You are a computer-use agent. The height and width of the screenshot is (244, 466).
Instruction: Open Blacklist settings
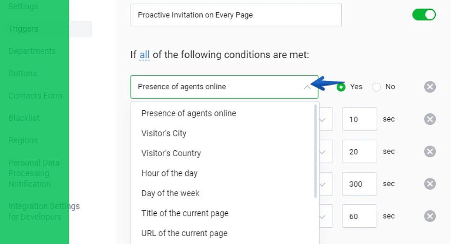[x=24, y=118]
